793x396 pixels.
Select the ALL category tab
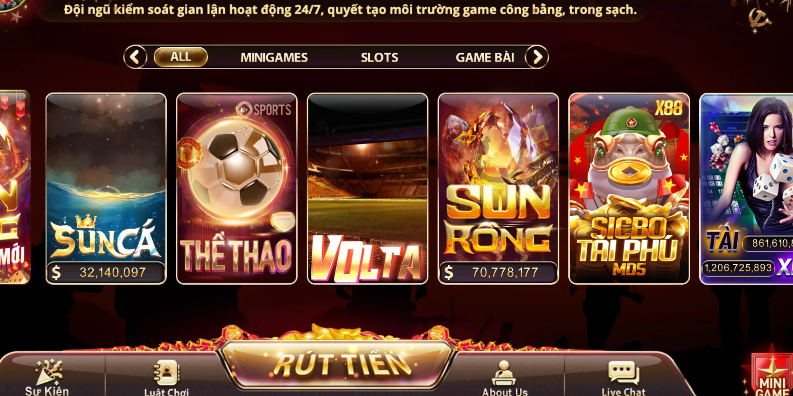181,57
